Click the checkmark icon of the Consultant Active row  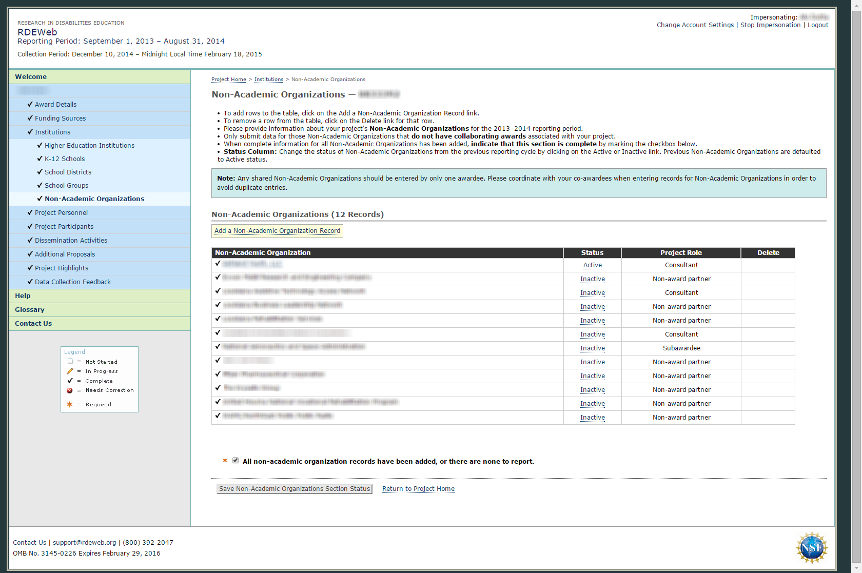[218, 264]
